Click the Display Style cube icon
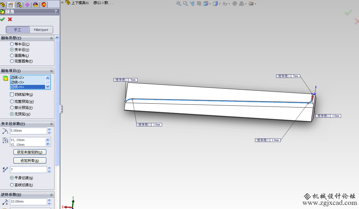The height and width of the screenshot is (209, 359). click(x=215, y=4)
